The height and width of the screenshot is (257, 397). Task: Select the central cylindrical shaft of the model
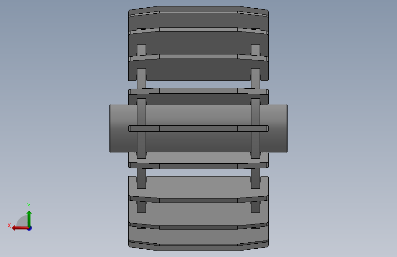198,128
